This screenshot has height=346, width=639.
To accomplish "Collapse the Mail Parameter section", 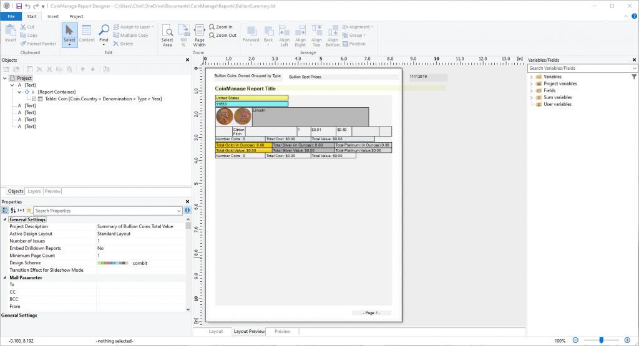I will tap(5, 277).
